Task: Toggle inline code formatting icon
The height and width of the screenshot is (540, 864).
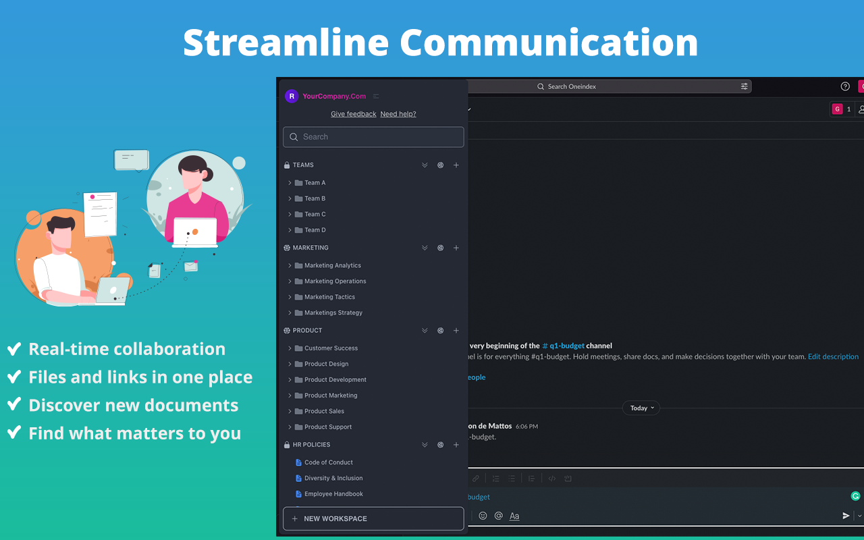Action: click(x=552, y=479)
